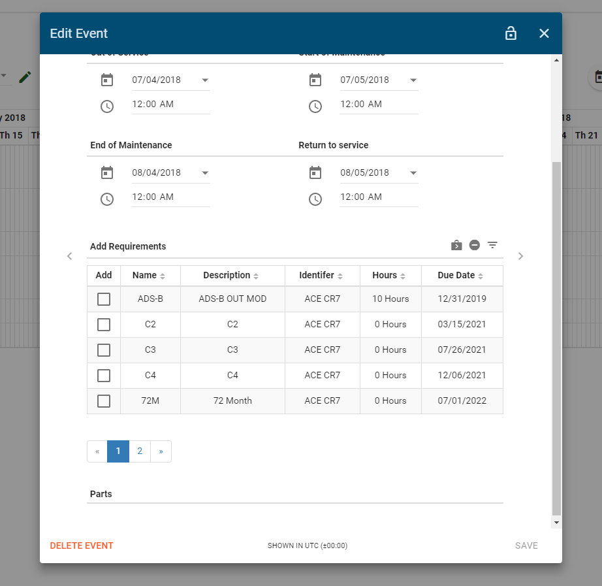Jump to last page with » button
The image size is (602, 586).
click(x=161, y=451)
